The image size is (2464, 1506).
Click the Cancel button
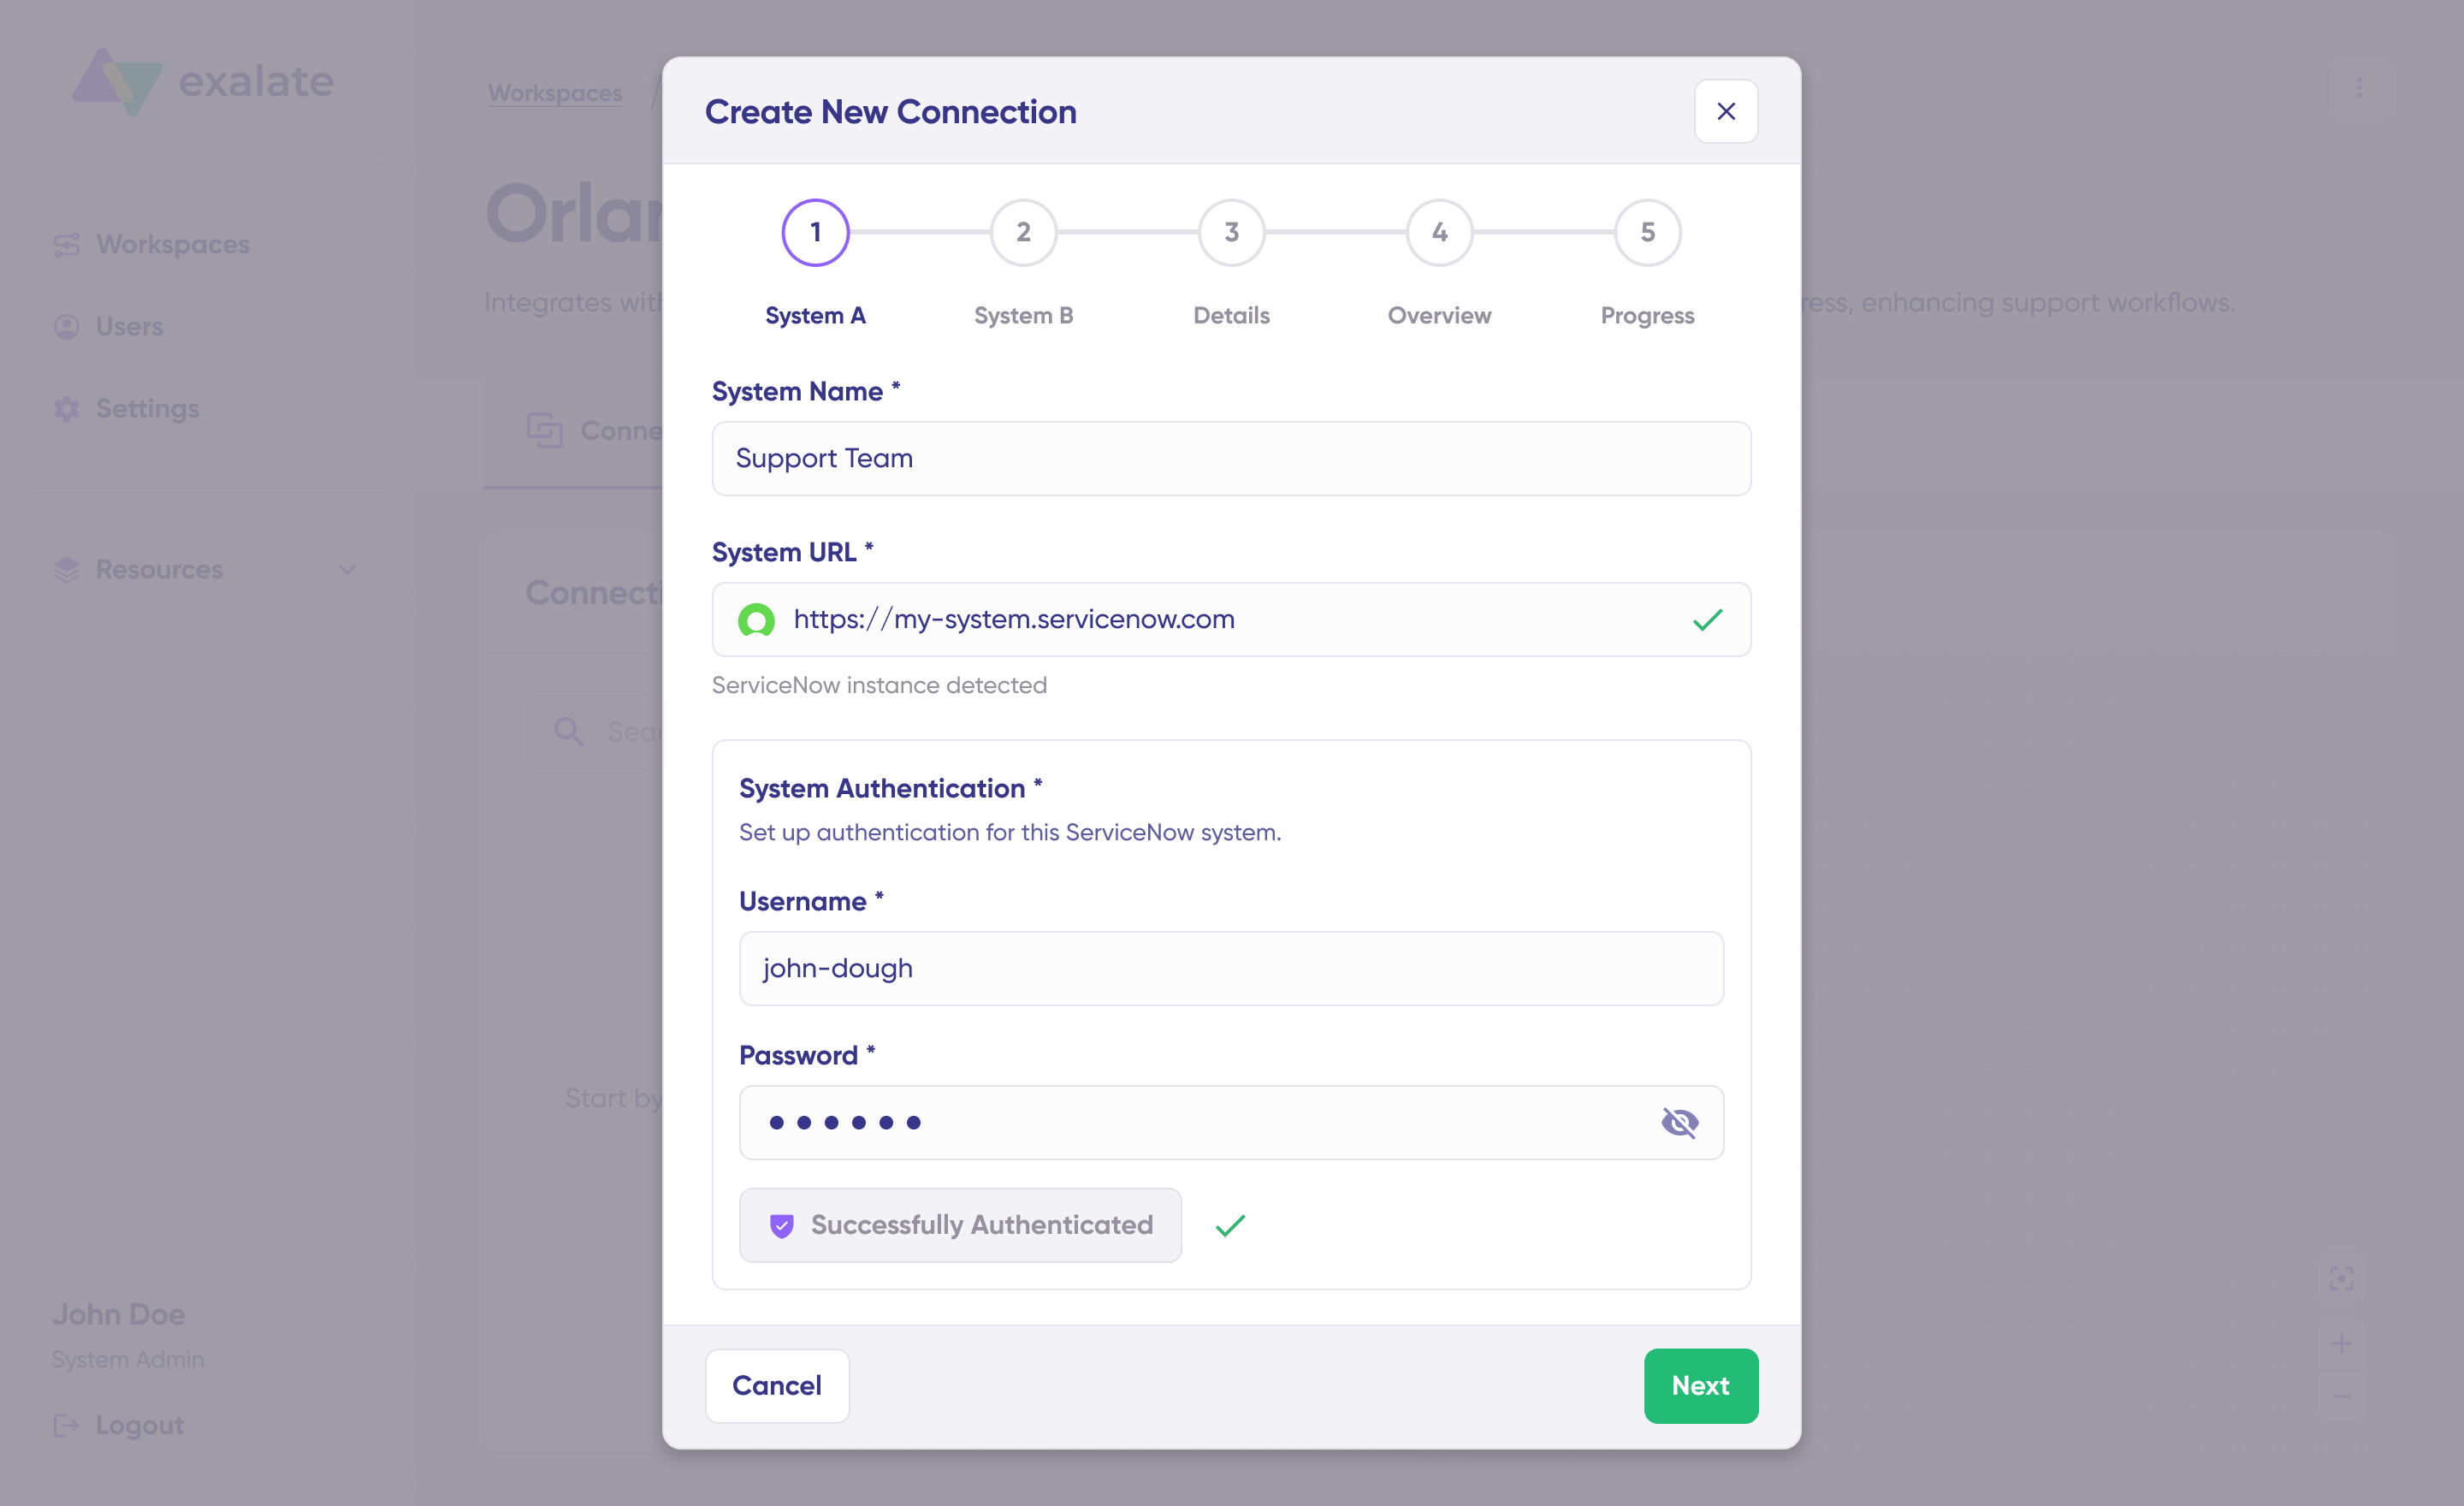coord(777,1385)
